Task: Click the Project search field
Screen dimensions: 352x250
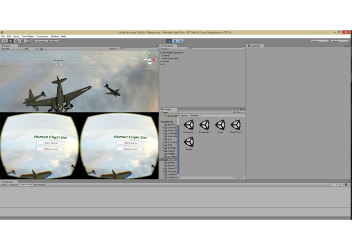Action: 204,112
